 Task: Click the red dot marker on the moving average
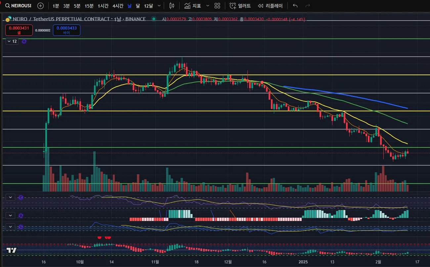point(262,82)
